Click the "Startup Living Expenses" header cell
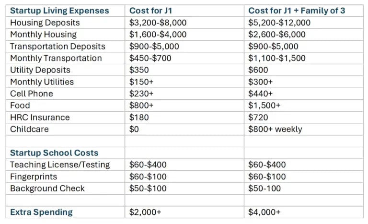Image resolution: width=368 pixels, height=224 pixels. click(x=59, y=11)
